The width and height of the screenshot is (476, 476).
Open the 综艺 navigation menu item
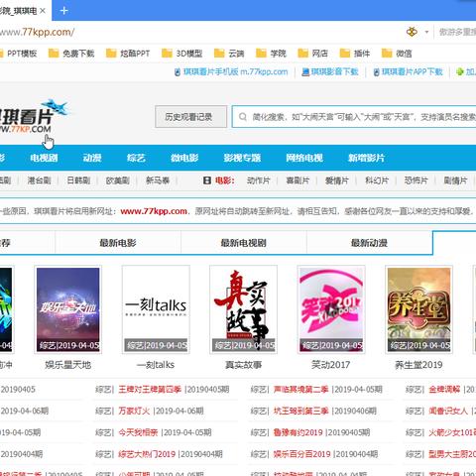point(136,158)
